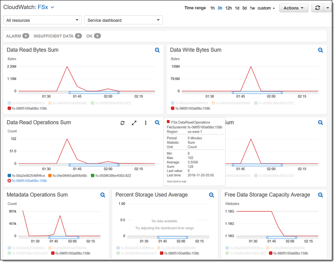
Task: Select the 12h time range
Action: pos(228,8)
